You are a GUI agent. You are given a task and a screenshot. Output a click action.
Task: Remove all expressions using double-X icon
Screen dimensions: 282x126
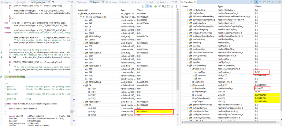pos(163,6)
